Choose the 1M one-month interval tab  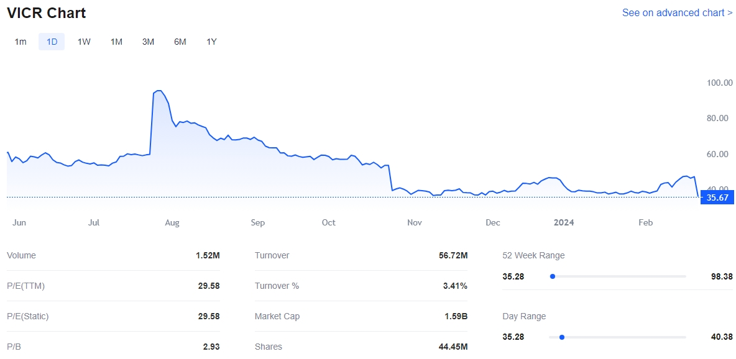pos(116,42)
